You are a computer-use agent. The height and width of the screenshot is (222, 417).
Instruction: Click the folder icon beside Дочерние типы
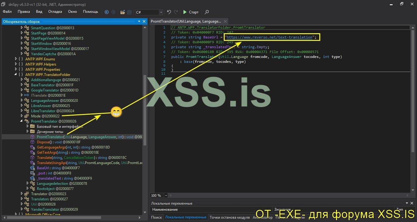[32, 132]
